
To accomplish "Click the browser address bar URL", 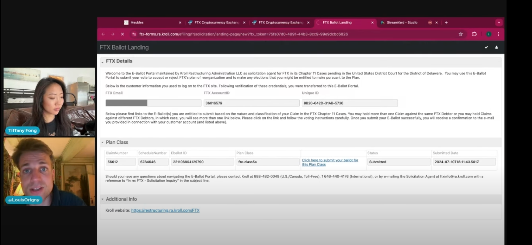I will (243, 34).
